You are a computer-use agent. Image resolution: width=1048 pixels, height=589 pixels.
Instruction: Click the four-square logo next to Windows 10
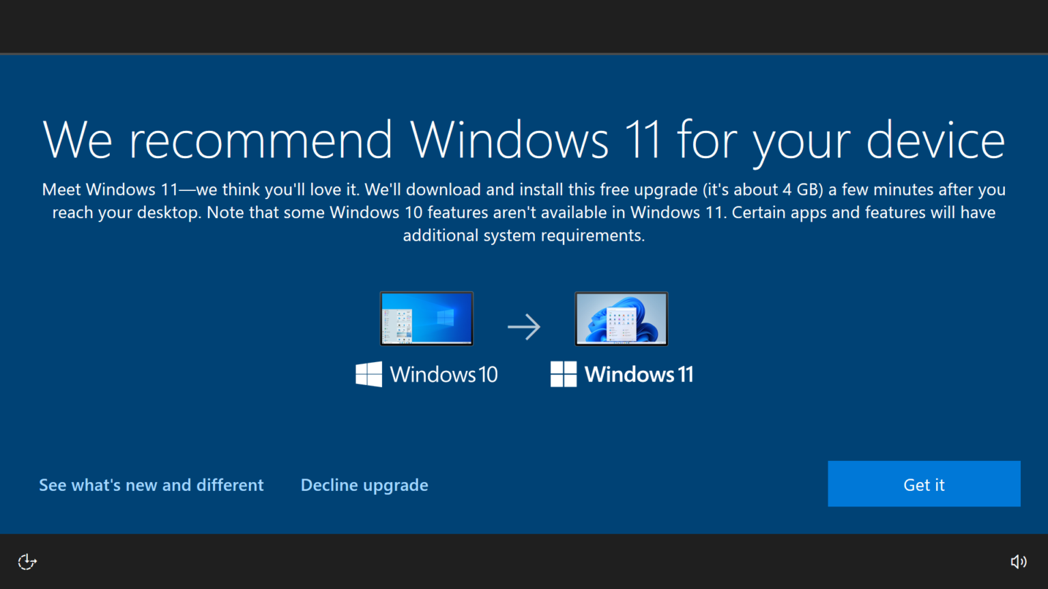368,374
